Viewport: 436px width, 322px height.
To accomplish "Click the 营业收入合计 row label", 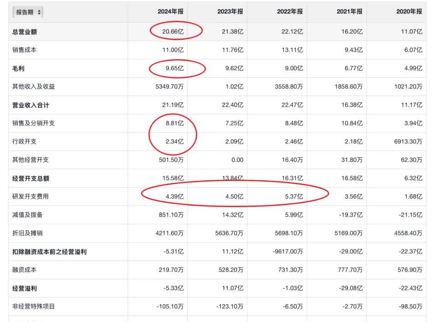I will pos(31,106).
